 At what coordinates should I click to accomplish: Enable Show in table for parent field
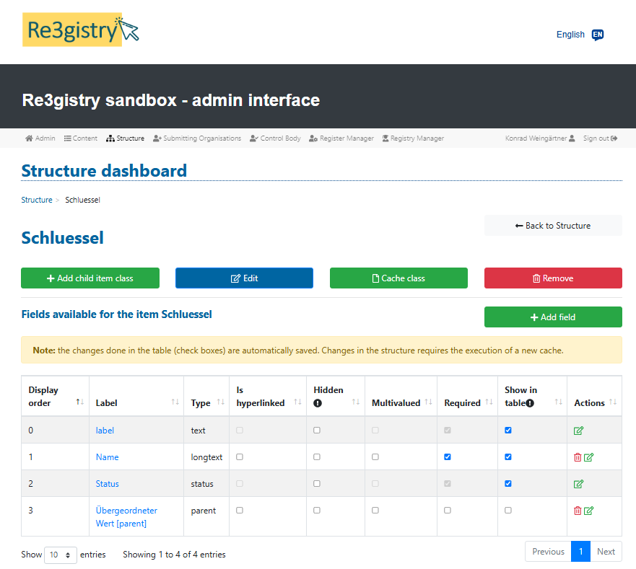point(508,511)
